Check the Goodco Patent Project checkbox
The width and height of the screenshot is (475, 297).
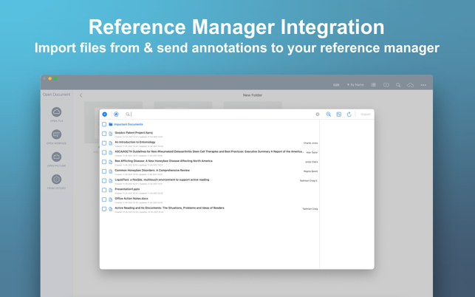104,134
